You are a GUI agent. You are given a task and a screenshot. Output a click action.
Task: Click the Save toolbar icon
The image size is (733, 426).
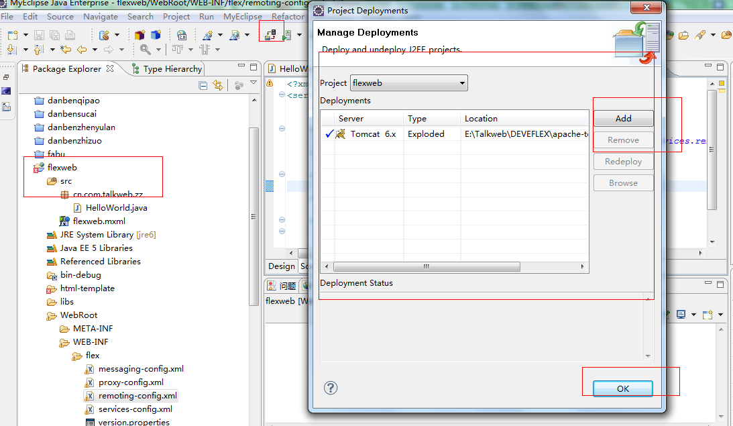(x=40, y=35)
